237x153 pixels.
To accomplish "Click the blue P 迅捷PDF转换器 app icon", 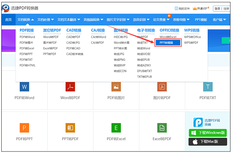I will click(x=198, y=122).
